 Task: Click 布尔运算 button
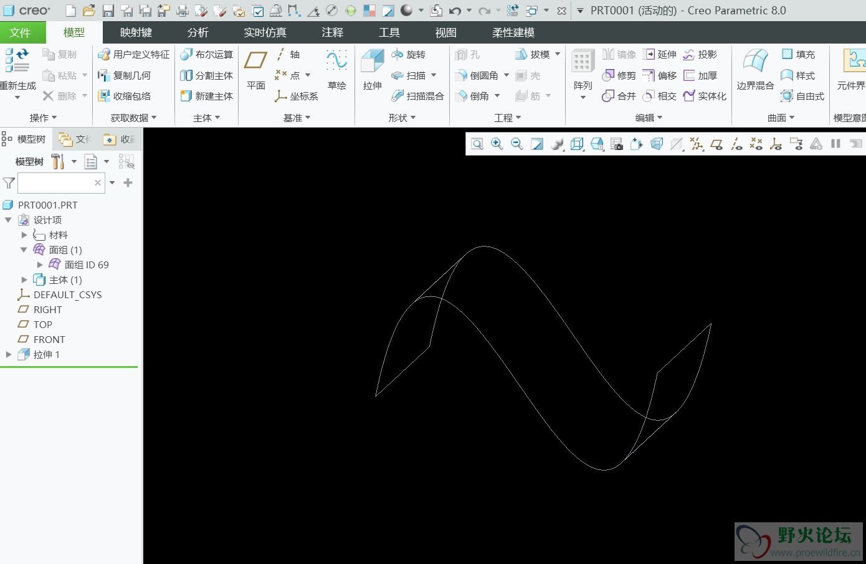pyautogui.click(x=206, y=55)
